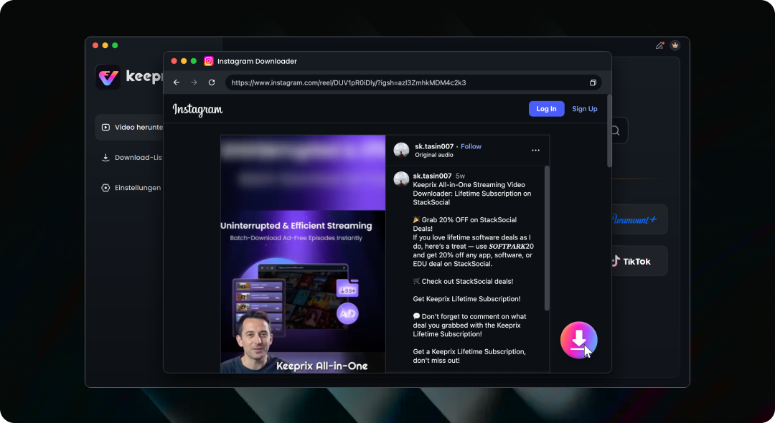This screenshot has width=775, height=423.
Task: Click the round pink download button
Action: [579, 340]
